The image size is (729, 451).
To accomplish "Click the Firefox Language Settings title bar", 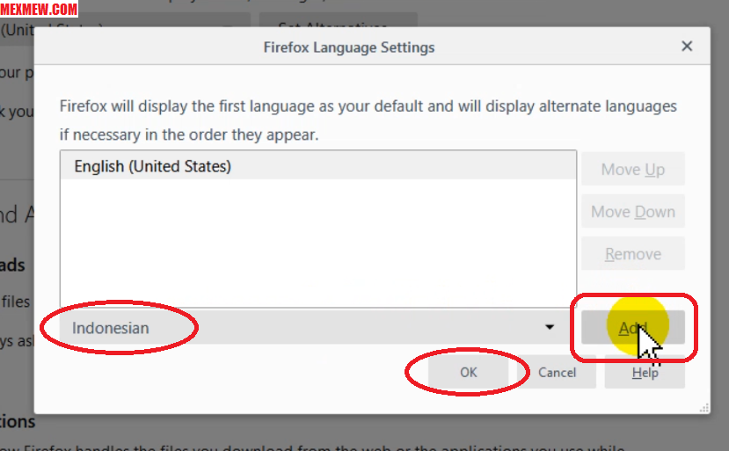I will tap(349, 47).
